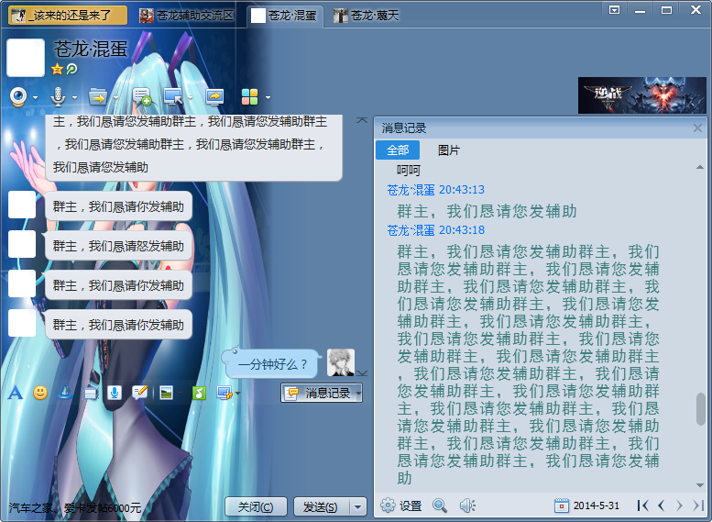
Task: Select 全部 tab in message history
Action: coord(398,150)
